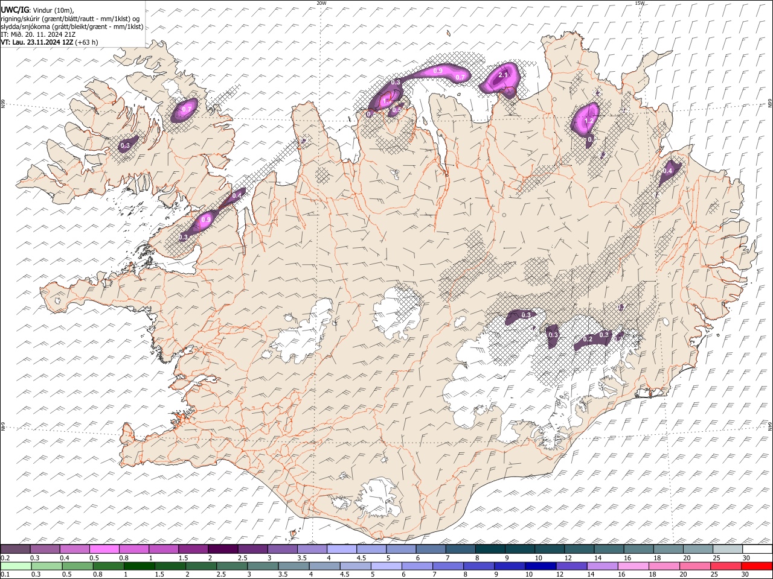
Task: Click the '0.9' value in the western fjord patch
Action: [x=206, y=220]
